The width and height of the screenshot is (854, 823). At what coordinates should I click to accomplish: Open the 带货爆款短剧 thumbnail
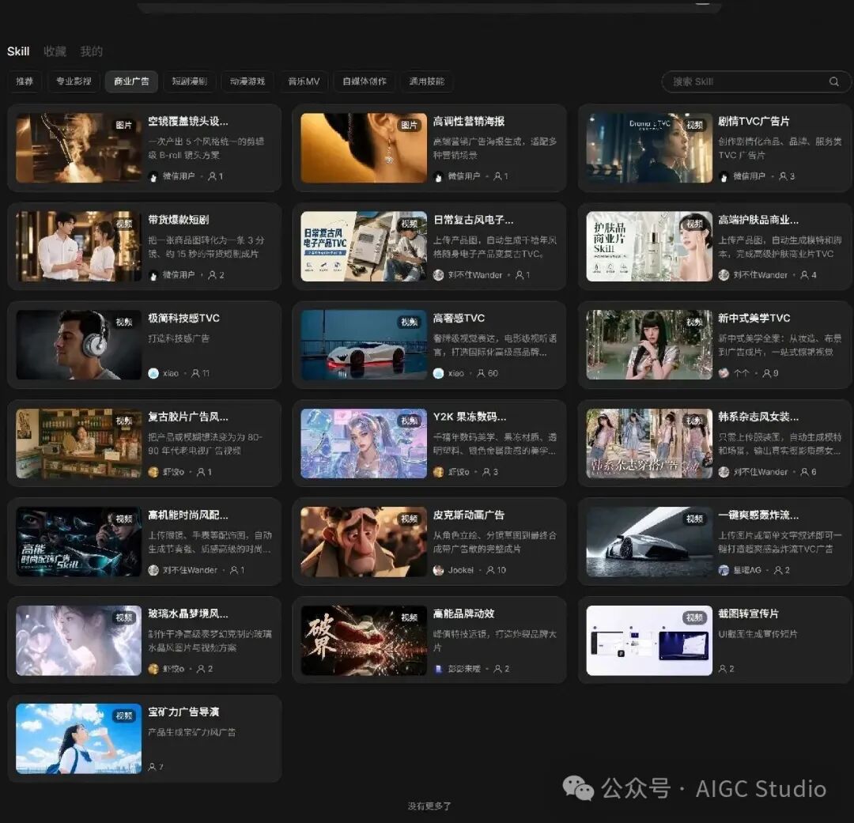pos(78,246)
